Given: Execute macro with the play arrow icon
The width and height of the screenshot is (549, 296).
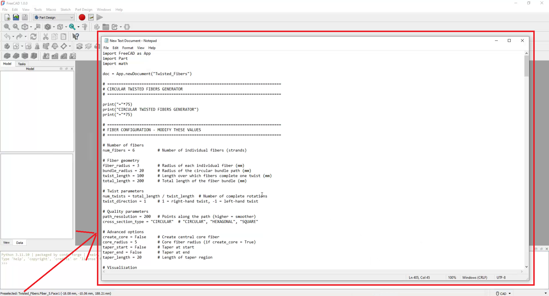Looking at the screenshot, I should (x=100, y=17).
